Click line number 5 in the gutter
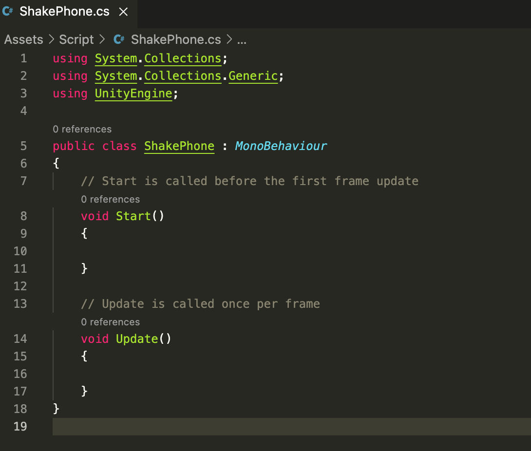 click(x=23, y=146)
